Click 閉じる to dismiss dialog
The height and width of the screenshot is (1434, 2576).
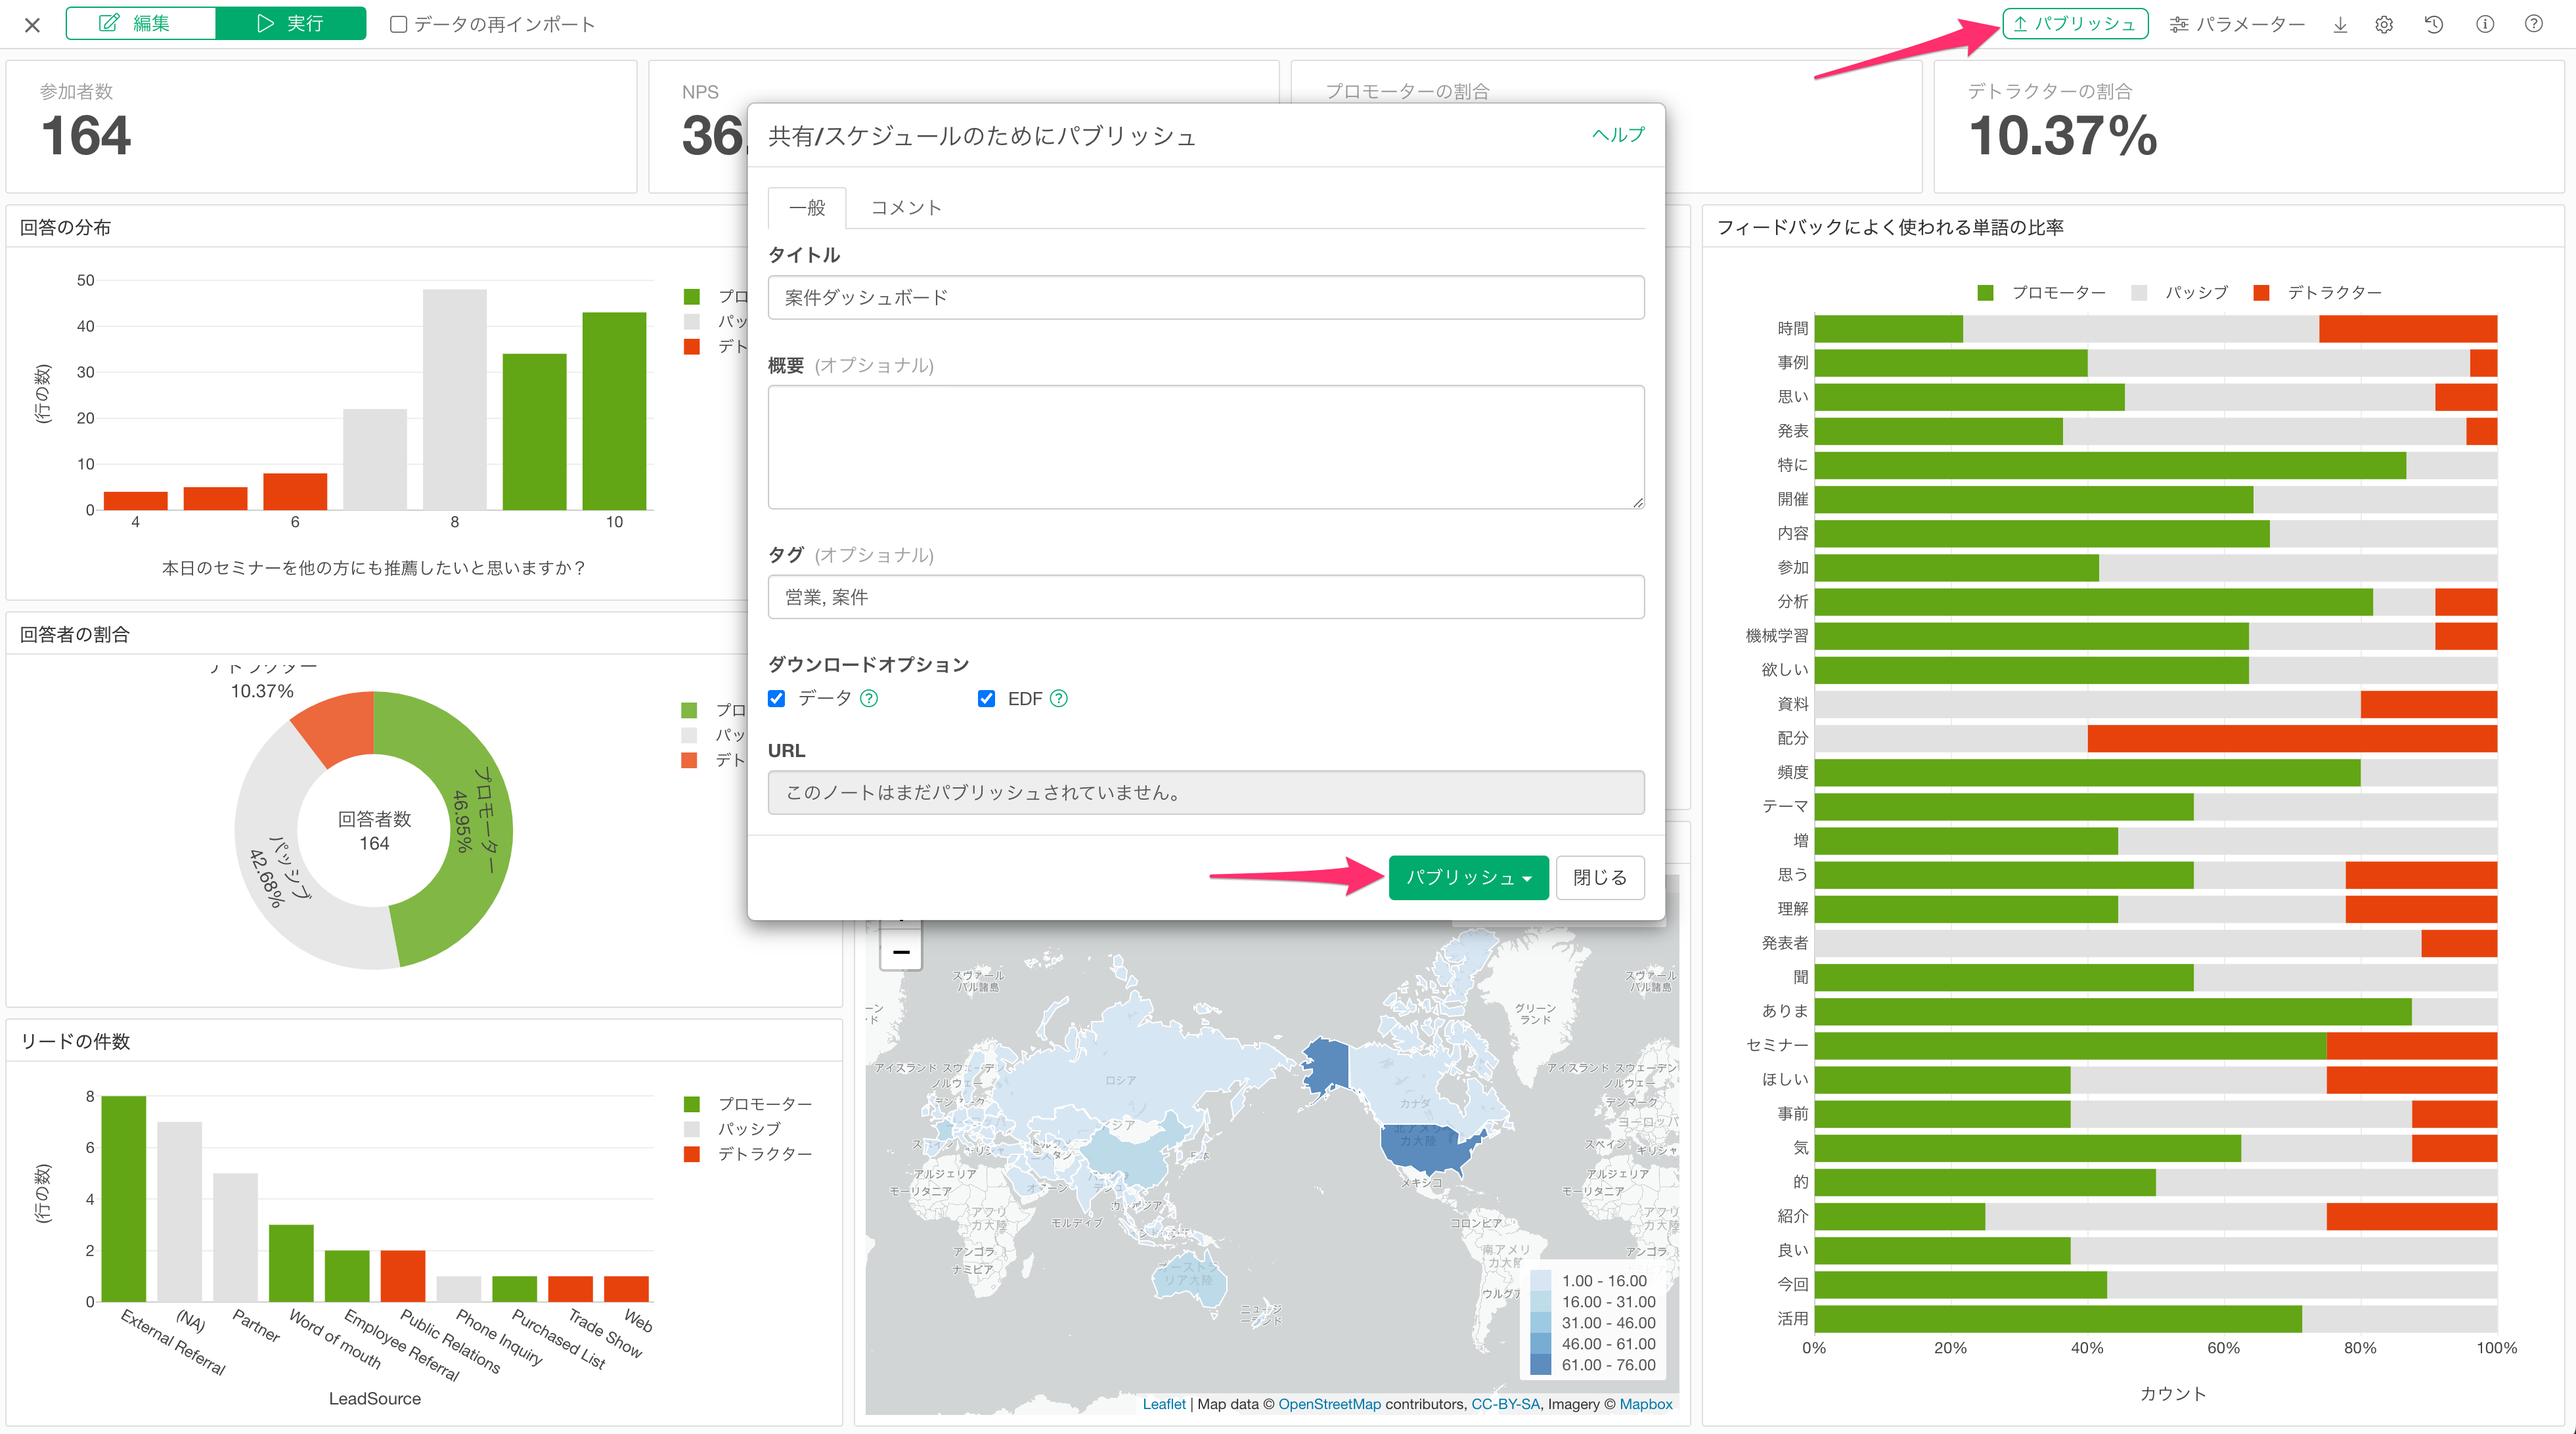[x=1600, y=878]
